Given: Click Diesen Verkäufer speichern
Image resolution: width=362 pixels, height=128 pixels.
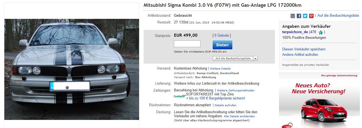Looking at the screenshot, I should [x=300, y=49].
